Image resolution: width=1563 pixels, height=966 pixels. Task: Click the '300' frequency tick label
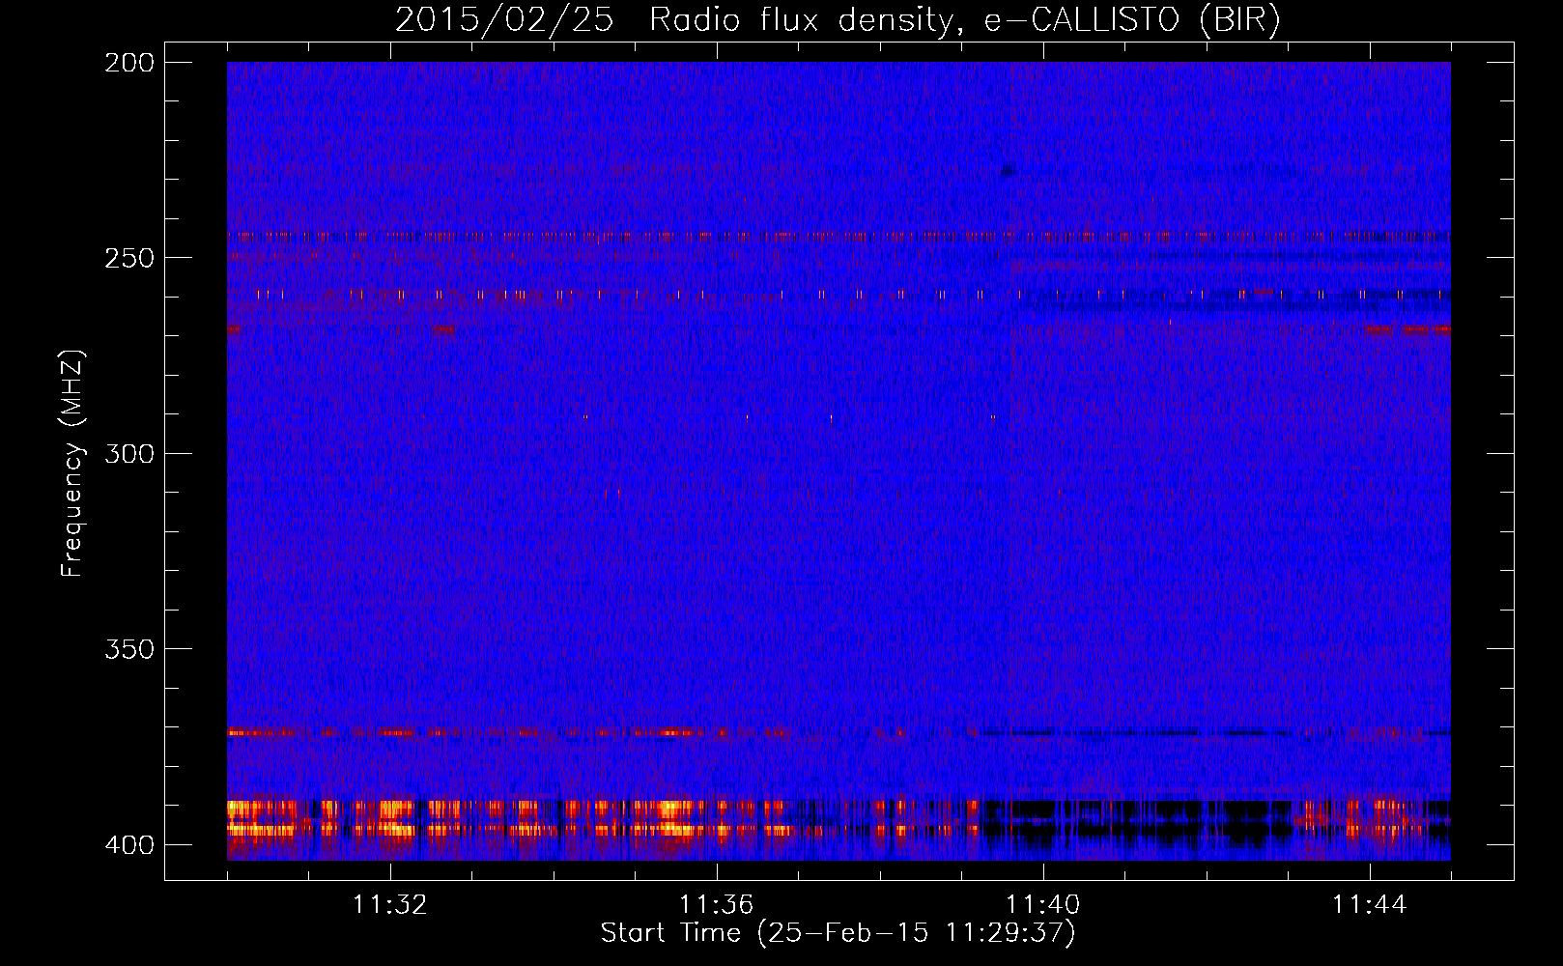point(129,453)
